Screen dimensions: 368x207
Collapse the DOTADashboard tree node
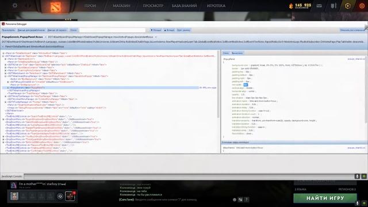pyautogui.click(x=3, y=56)
